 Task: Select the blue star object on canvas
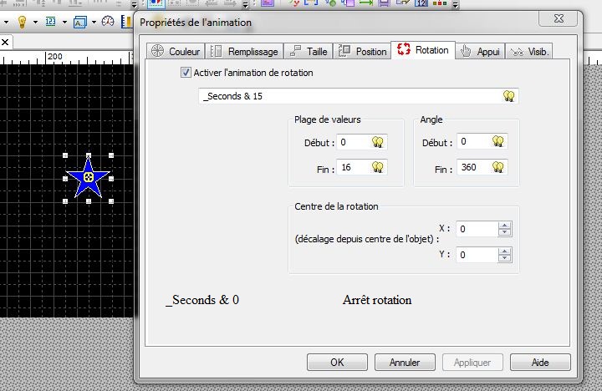(88, 178)
